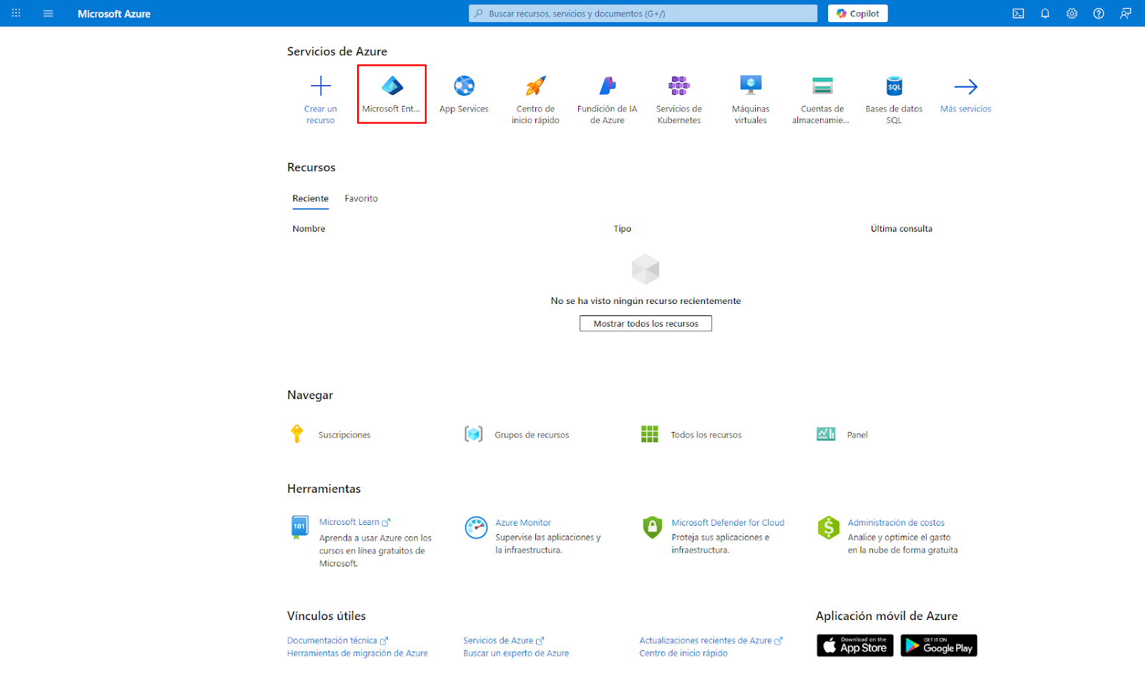Open notifications bell icon

1045,14
